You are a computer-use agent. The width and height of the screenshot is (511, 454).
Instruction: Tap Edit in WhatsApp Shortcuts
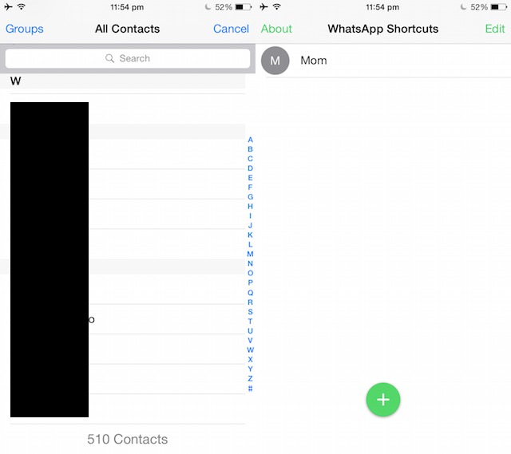[495, 29]
